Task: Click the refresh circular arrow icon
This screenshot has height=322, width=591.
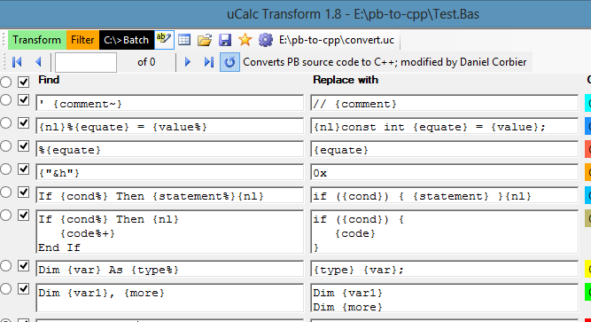Action: click(x=229, y=62)
